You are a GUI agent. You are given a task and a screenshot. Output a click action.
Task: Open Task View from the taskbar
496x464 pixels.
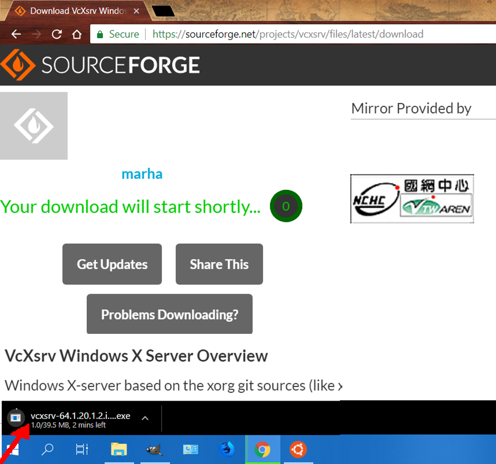click(x=82, y=449)
